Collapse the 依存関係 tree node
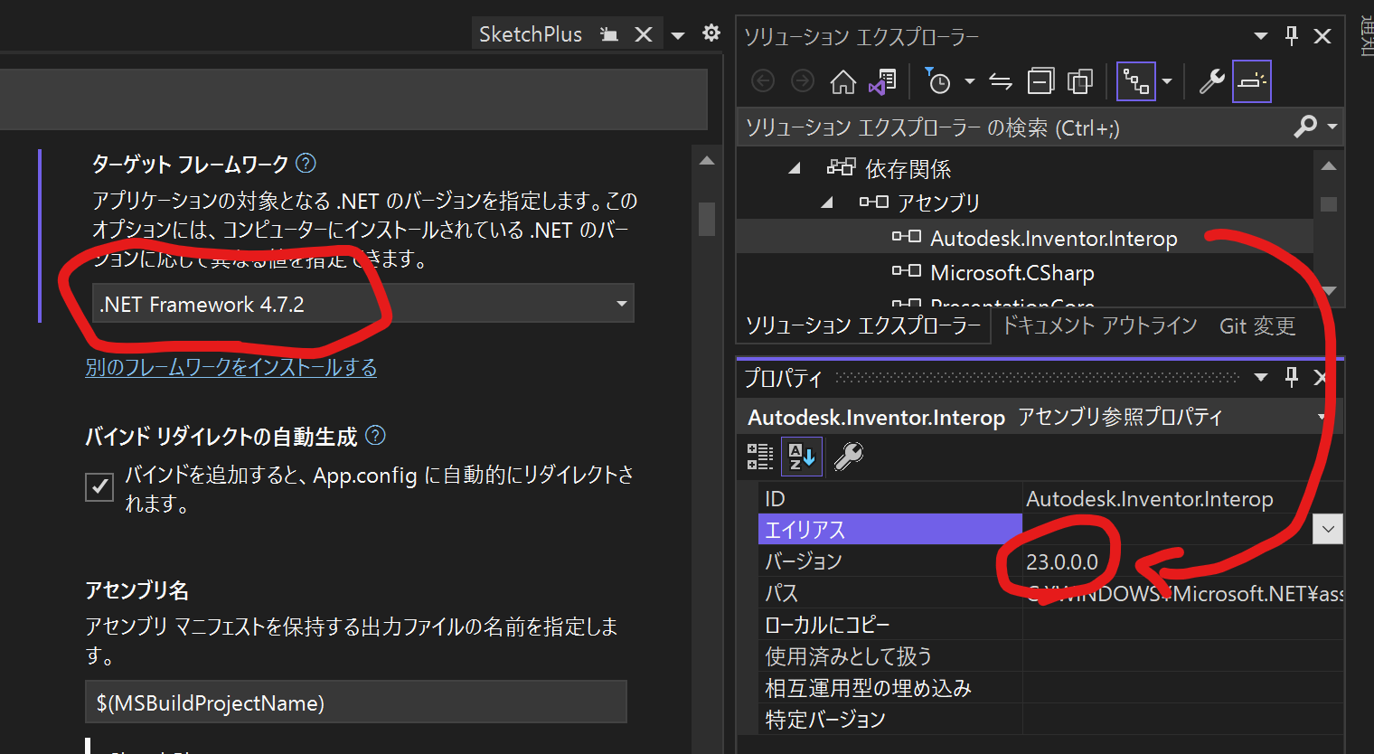Viewport: 1374px width, 754px height. (x=793, y=168)
